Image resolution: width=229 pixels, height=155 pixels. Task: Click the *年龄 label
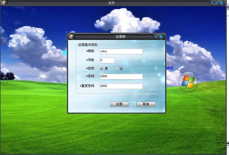coord(90,60)
